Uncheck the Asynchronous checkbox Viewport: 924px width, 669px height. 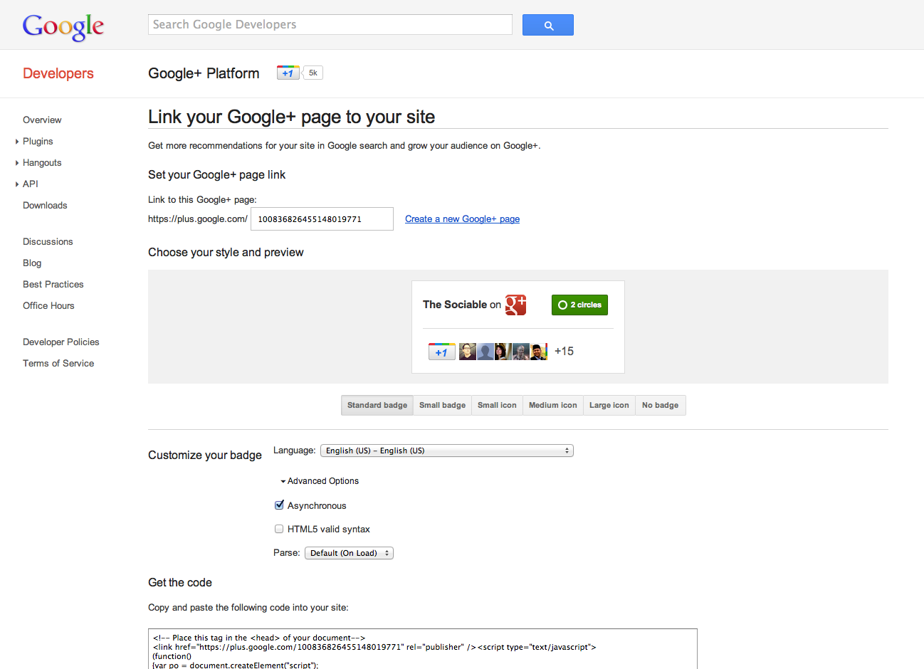[x=279, y=505]
